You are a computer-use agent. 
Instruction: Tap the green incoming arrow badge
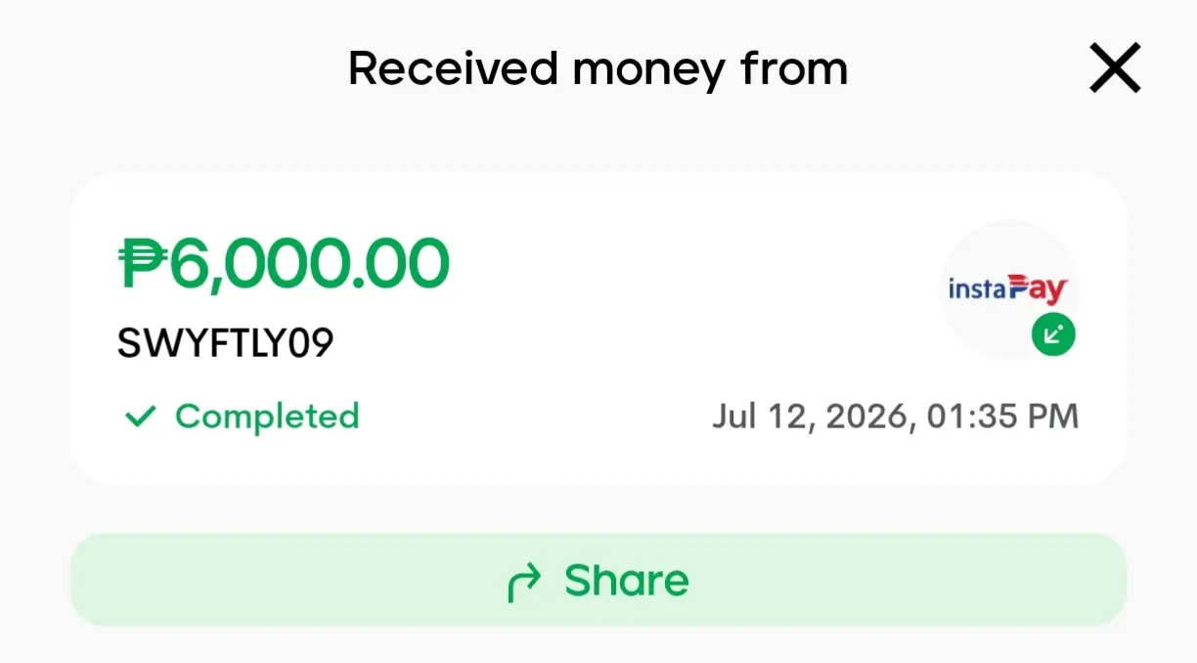[x=1053, y=335]
